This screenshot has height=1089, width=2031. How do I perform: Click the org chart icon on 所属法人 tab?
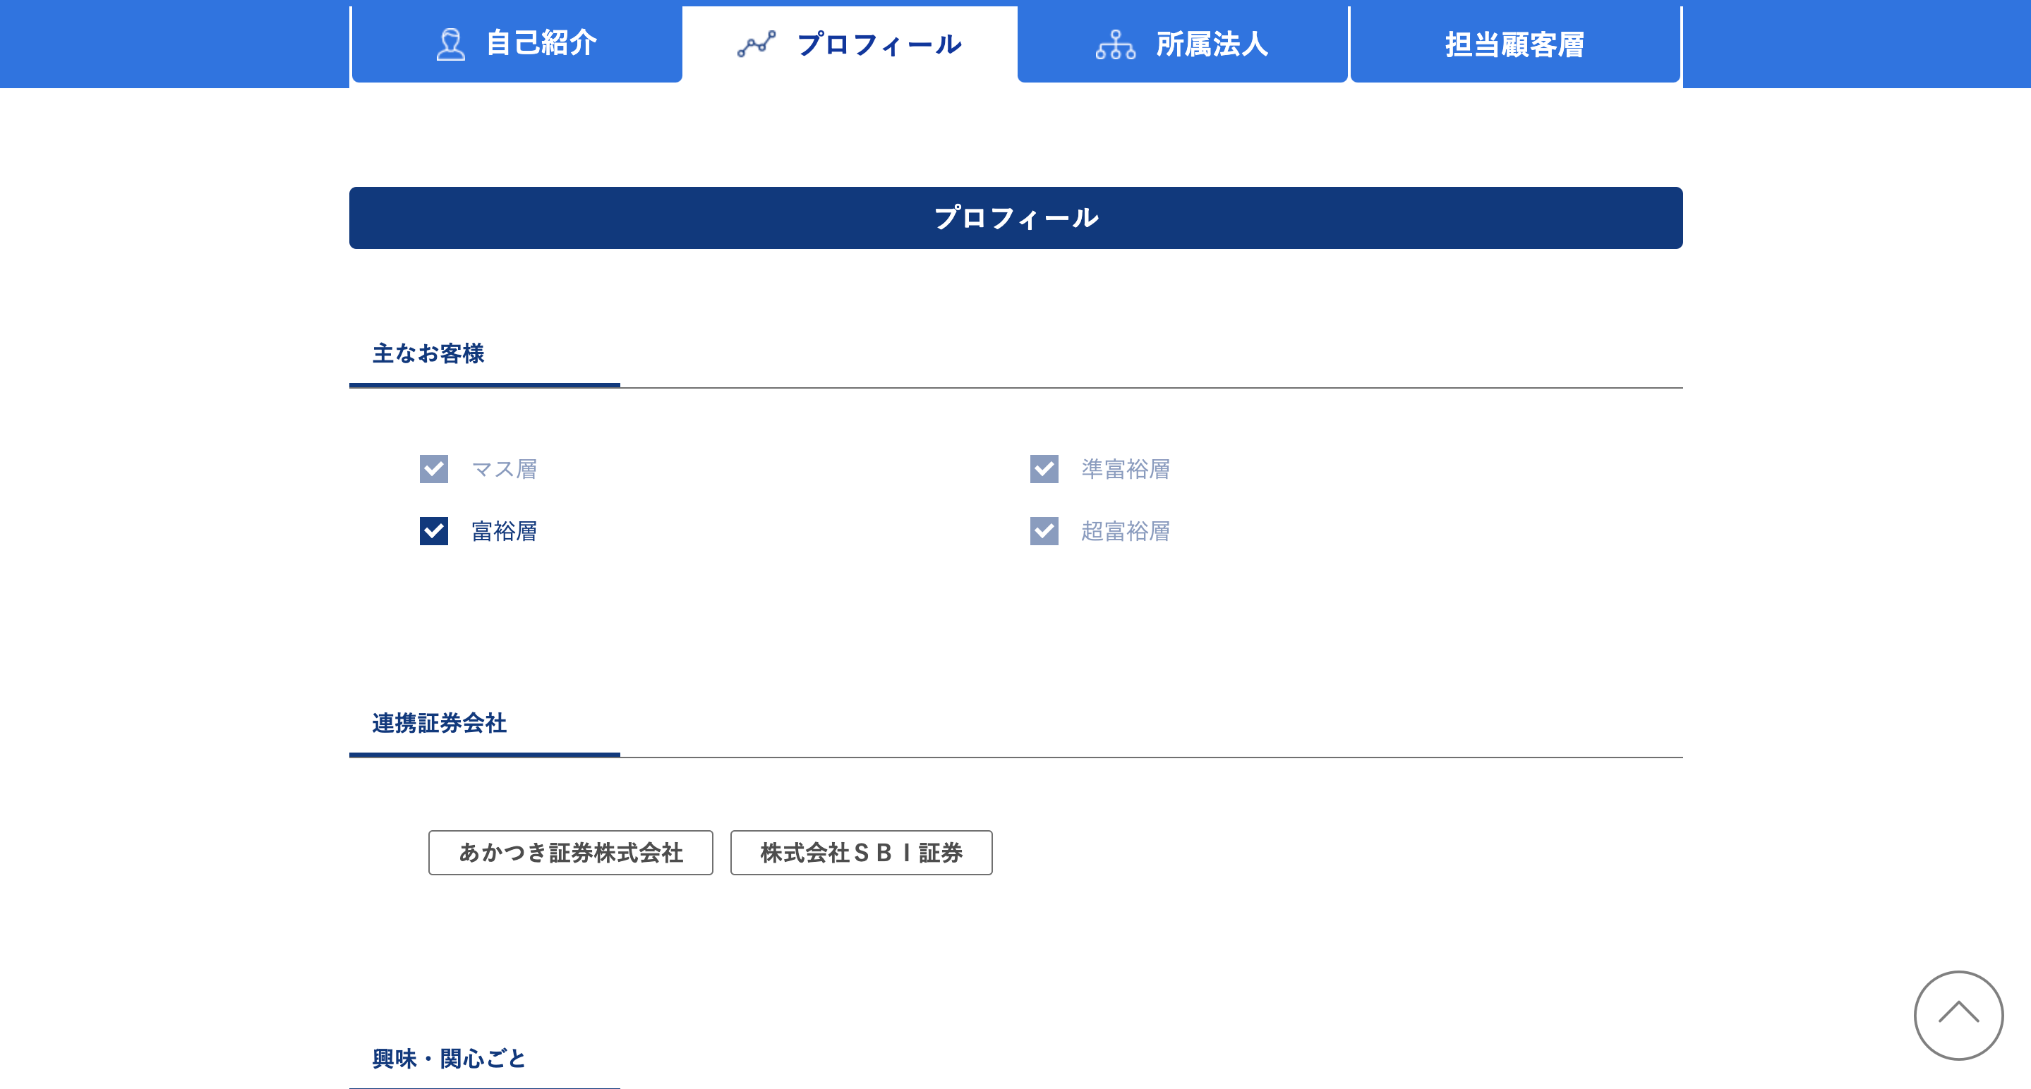(1115, 45)
